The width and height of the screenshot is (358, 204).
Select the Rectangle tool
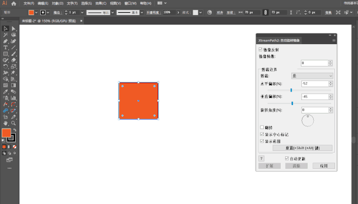point(6,54)
